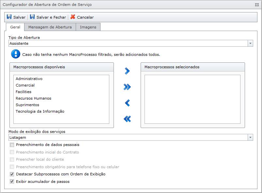Switch to the Geral tab
Screen dimensions: 262x193
pyautogui.click(x=15, y=27)
